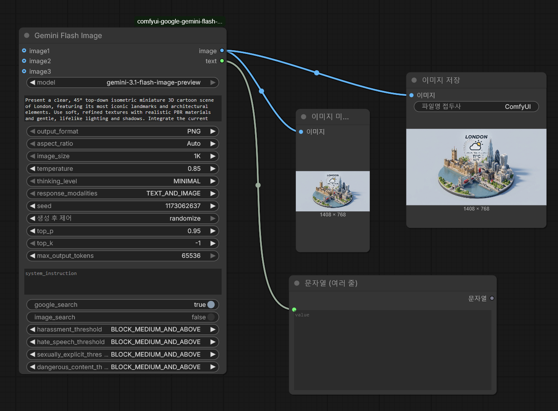This screenshot has height=411, width=558.
Task: Open harassment_threshold dropdown
Action: [123, 329]
